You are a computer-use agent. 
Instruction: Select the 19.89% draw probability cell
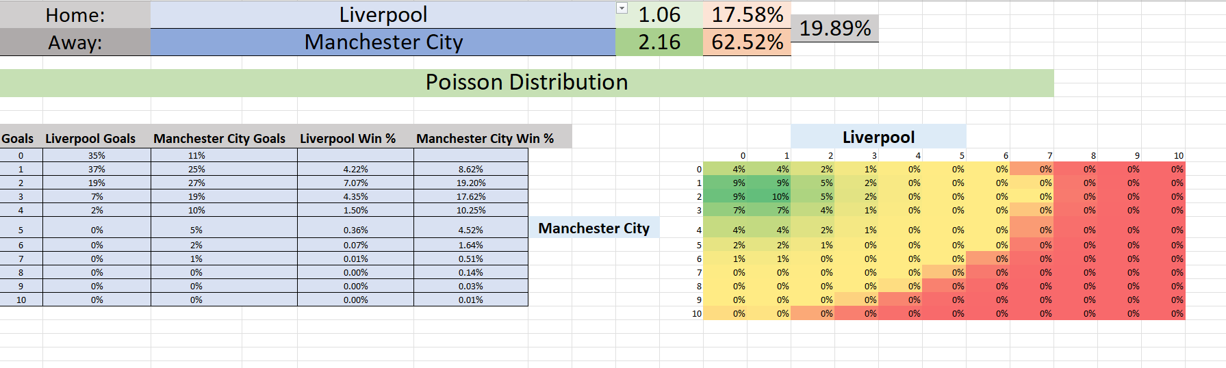point(834,28)
